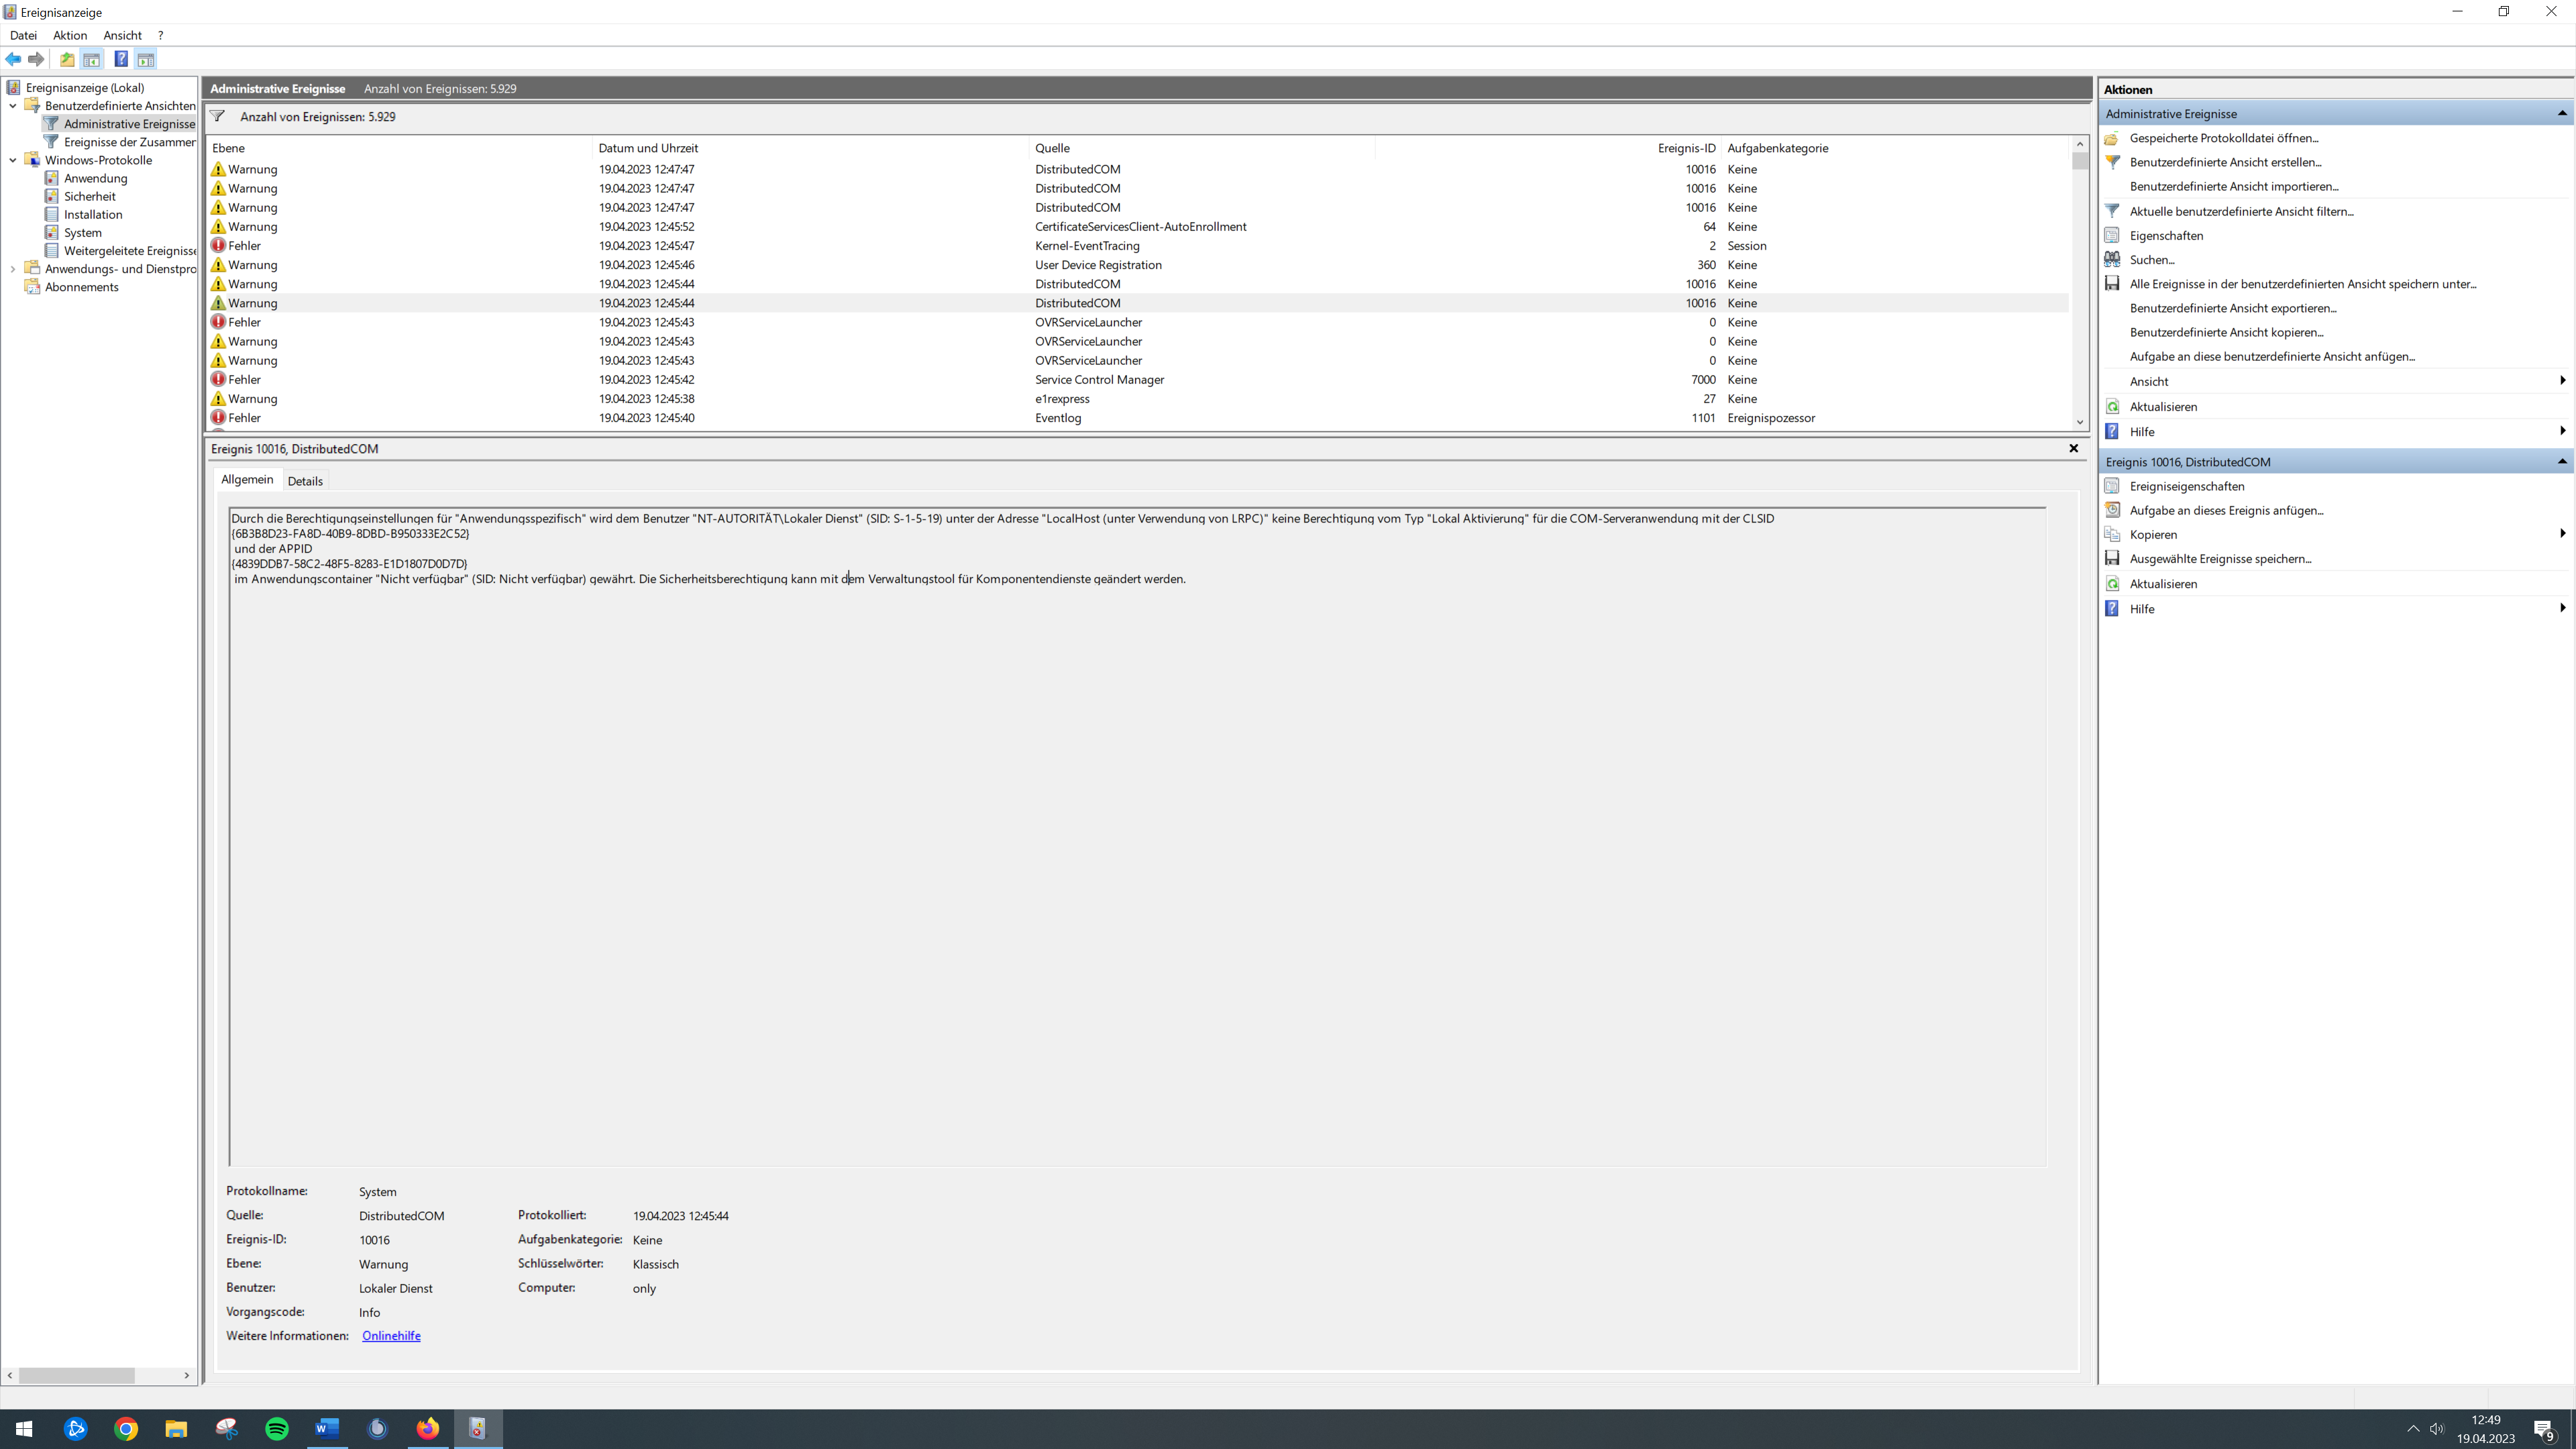This screenshot has width=2576, height=1449.
Task: Collapse the Windows-Protokolle tree node
Action: (13, 160)
